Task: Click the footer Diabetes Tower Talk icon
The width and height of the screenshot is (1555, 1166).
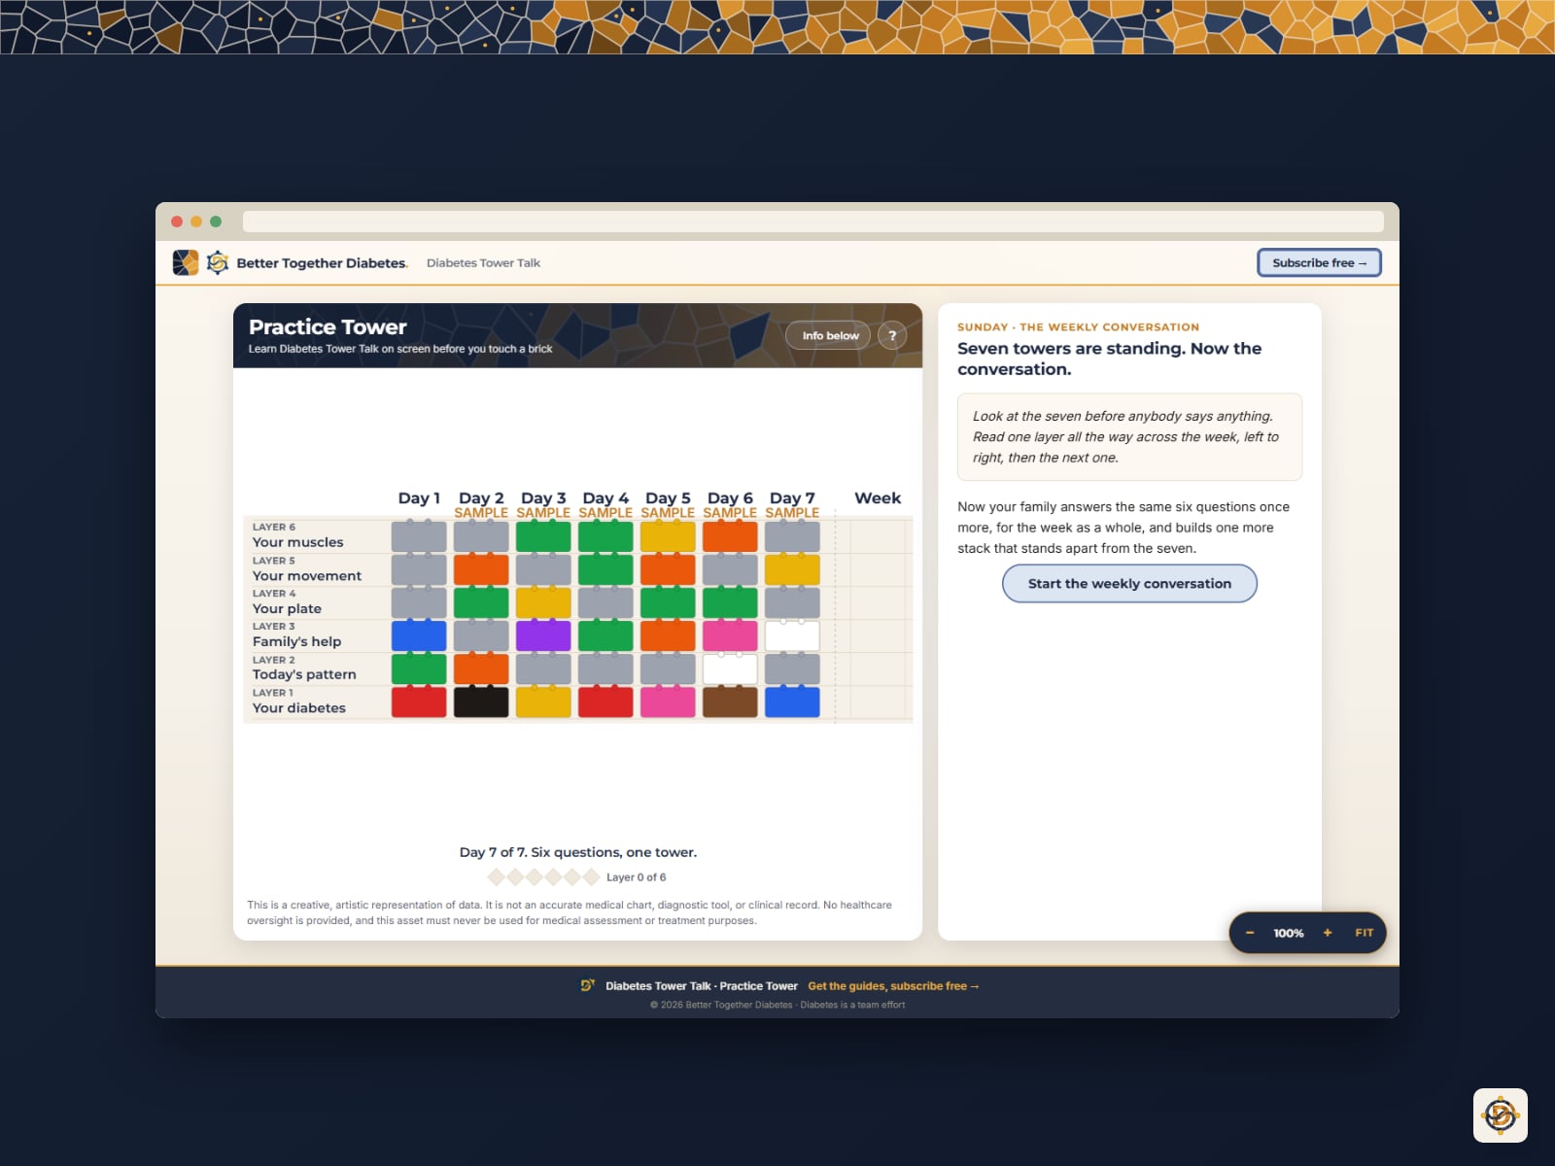Action: coord(588,985)
